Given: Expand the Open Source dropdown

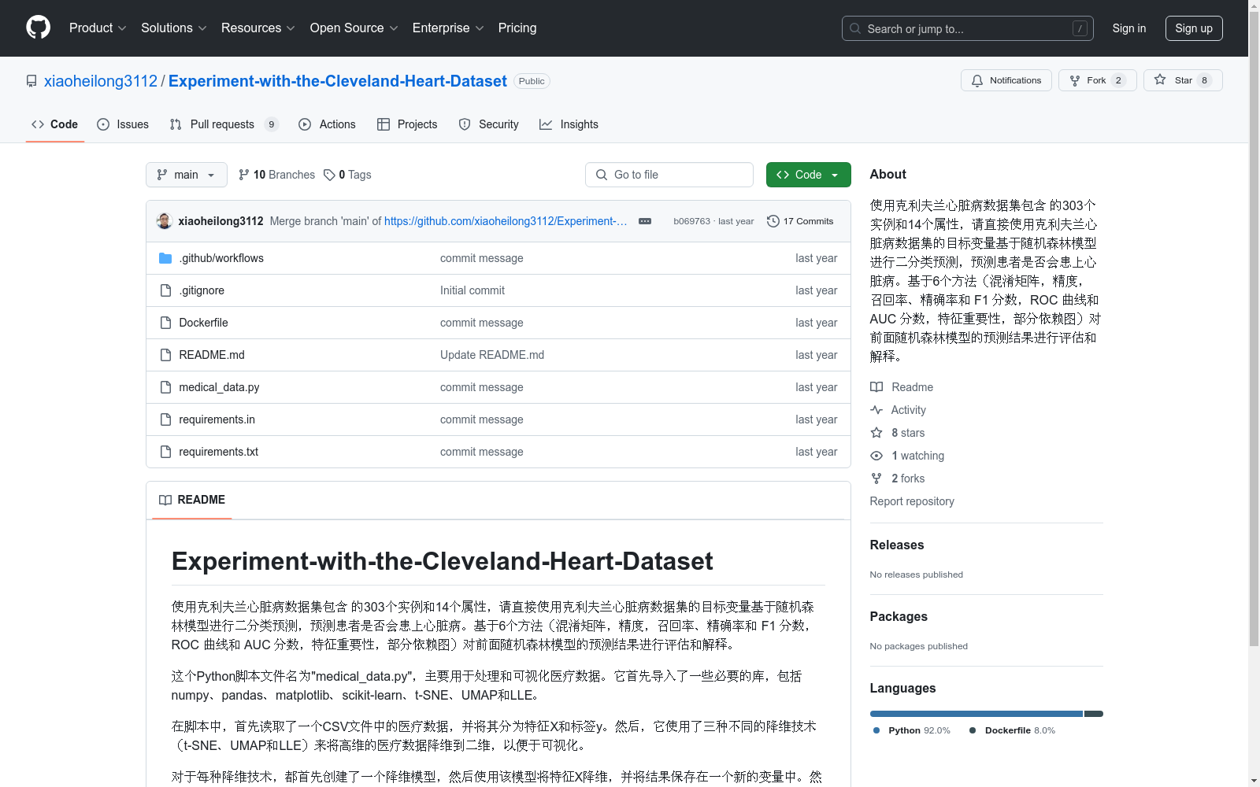Looking at the screenshot, I should pyautogui.click(x=354, y=28).
